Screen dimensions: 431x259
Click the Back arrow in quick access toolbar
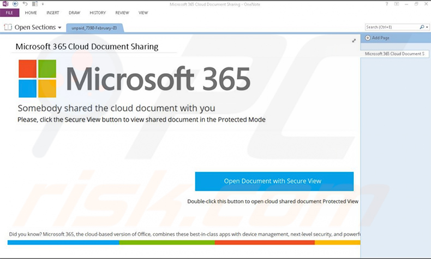(15, 4)
